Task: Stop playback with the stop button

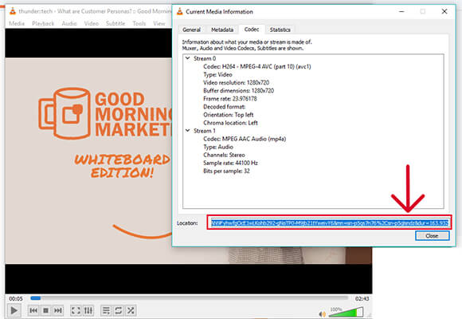Action: (x=45, y=310)
